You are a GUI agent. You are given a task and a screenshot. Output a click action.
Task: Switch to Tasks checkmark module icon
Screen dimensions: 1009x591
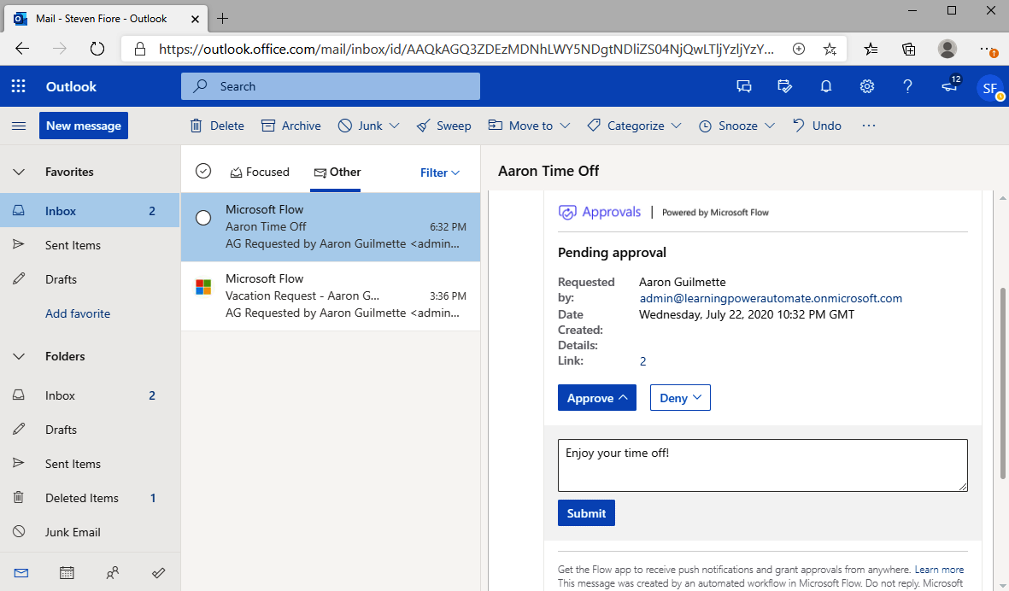158,572
